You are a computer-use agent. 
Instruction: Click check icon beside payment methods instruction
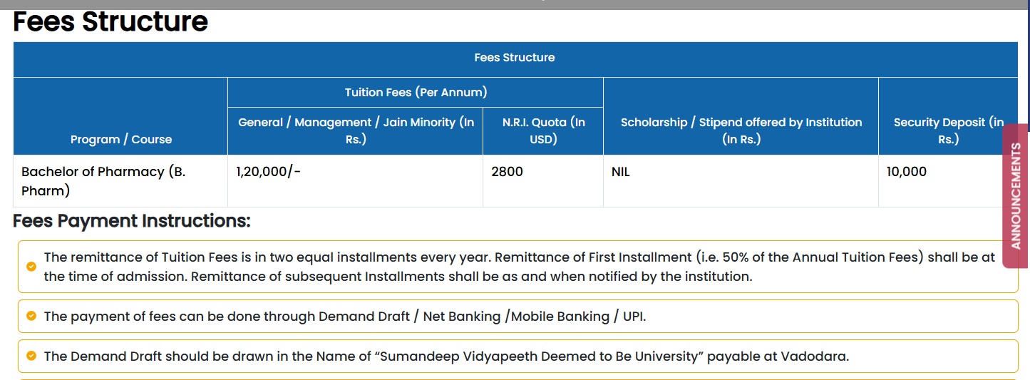31,316
